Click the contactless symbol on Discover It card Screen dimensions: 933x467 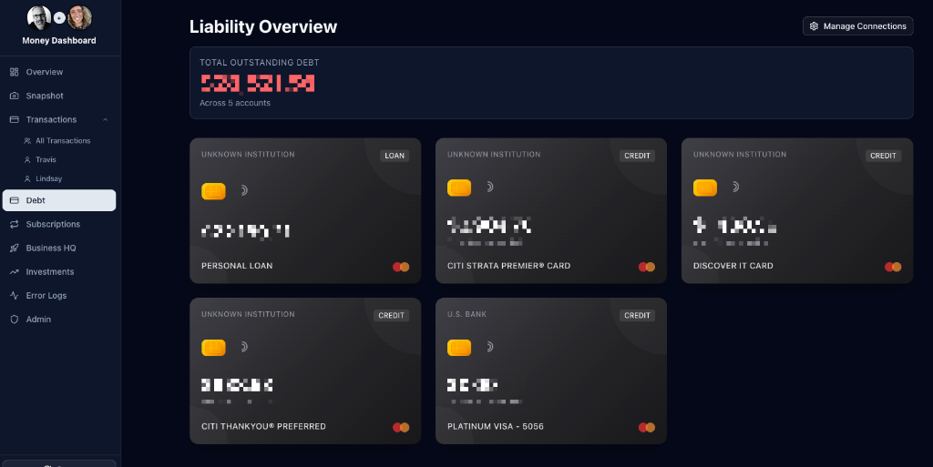pos(736,188)
